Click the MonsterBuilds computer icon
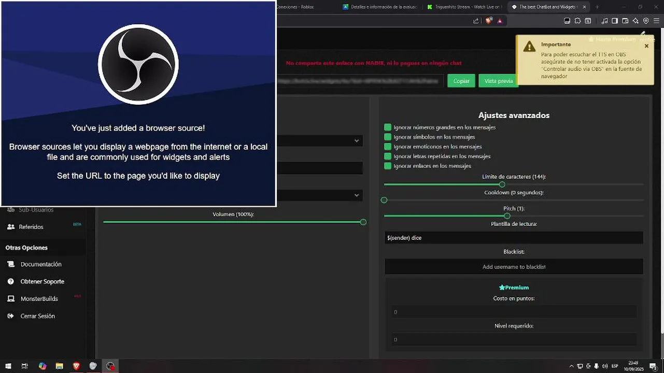This screenshot has height=373, width=664. [x=10, y=299]
